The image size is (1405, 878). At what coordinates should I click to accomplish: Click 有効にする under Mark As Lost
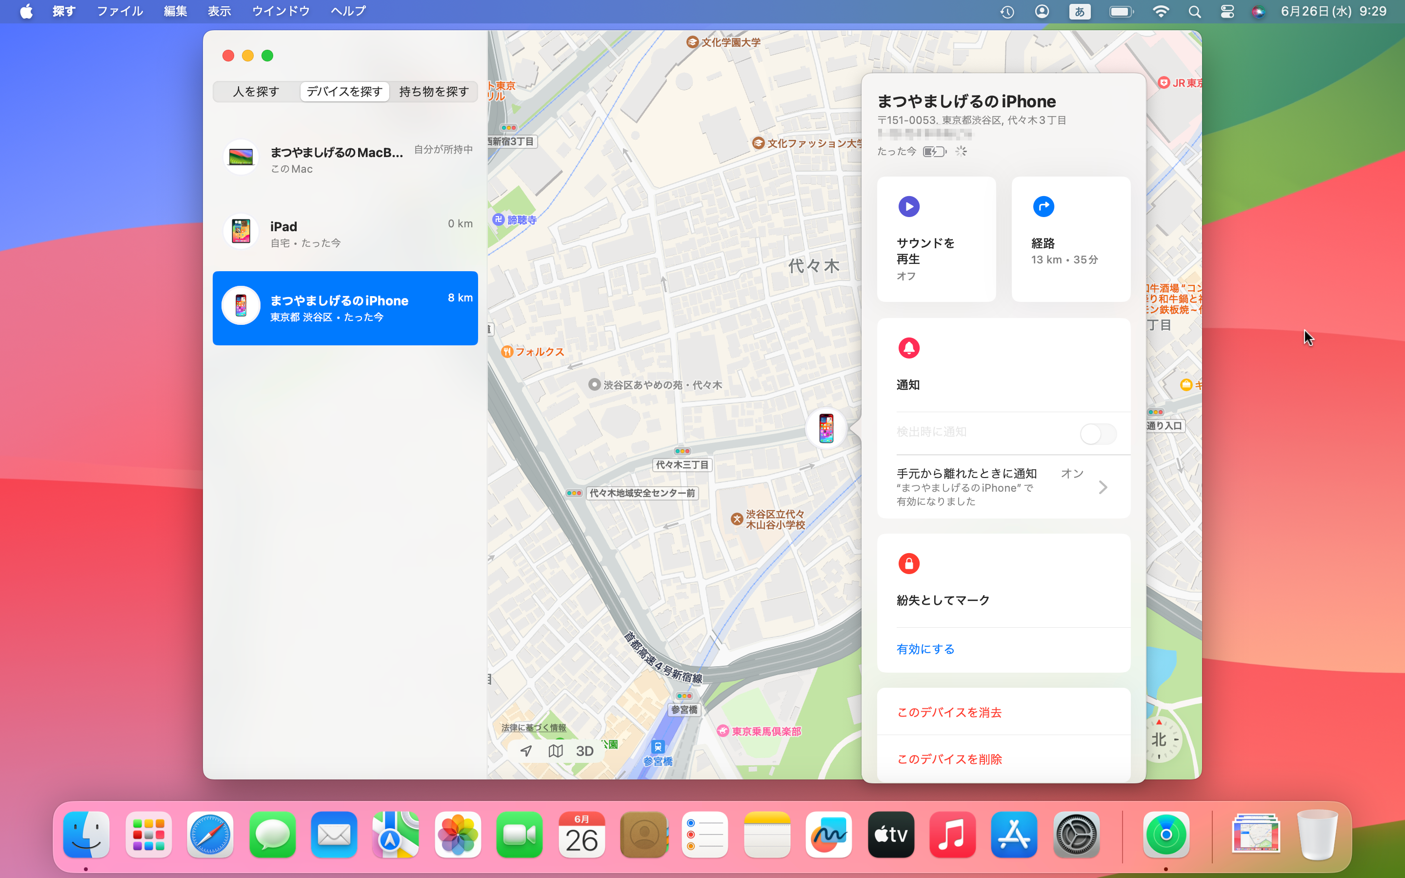pos(925,649)
